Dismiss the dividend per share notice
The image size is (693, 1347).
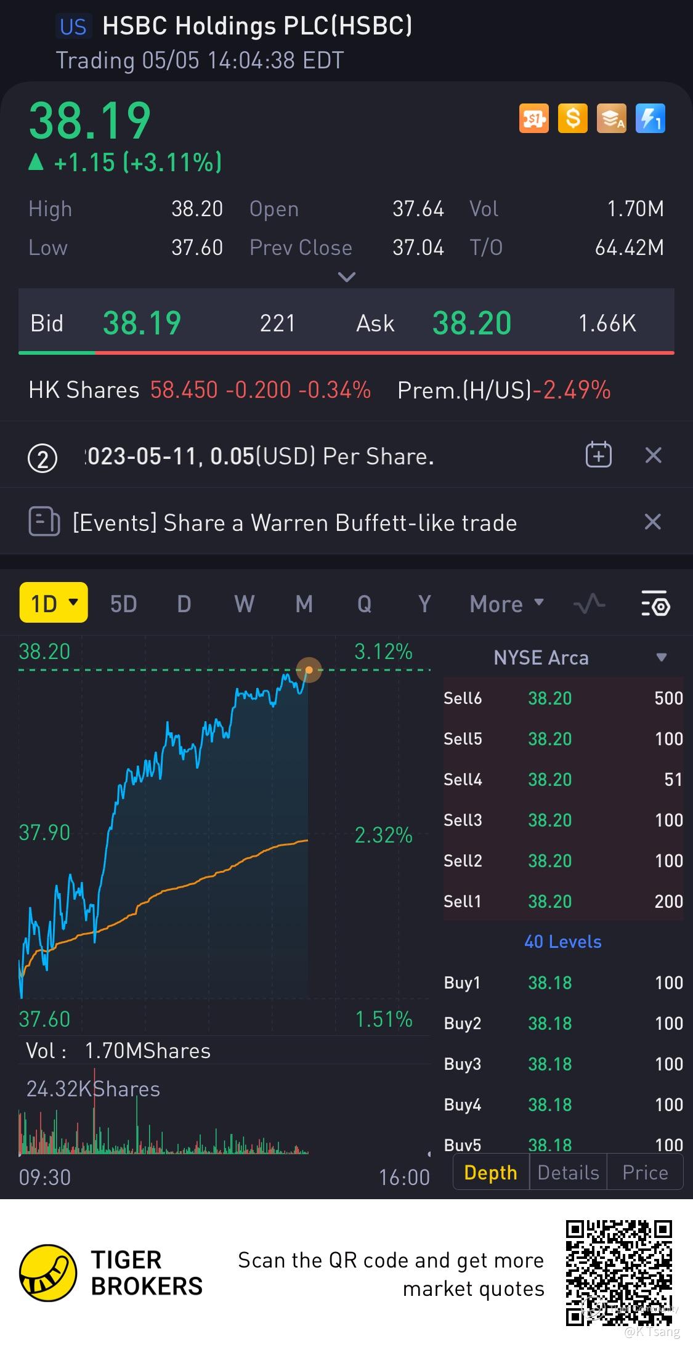(653, 455)
